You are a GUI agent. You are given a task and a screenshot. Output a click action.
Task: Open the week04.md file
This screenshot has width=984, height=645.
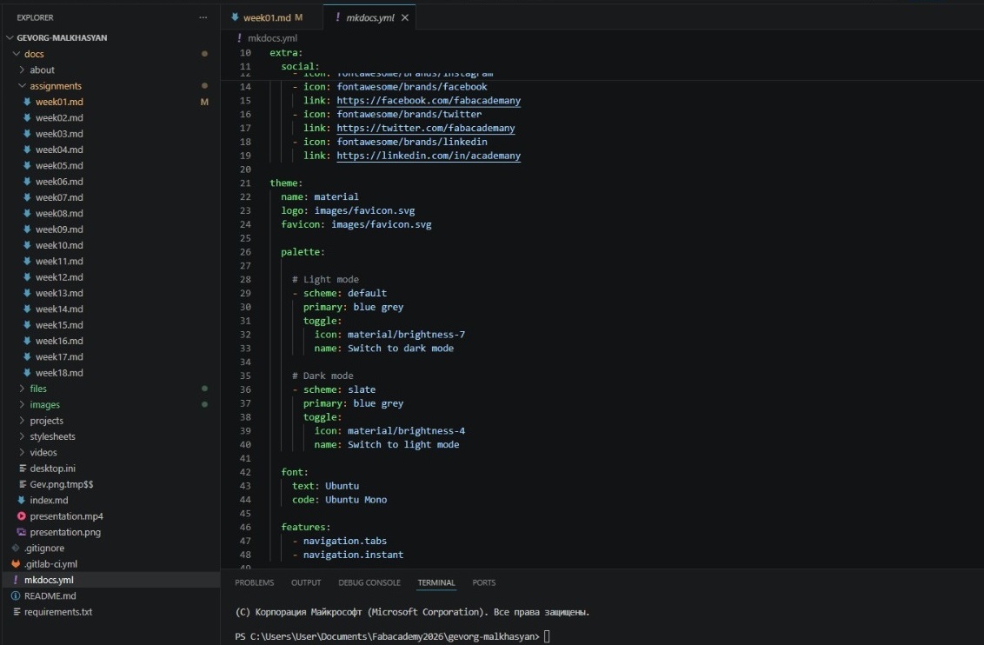coord(59,150)
